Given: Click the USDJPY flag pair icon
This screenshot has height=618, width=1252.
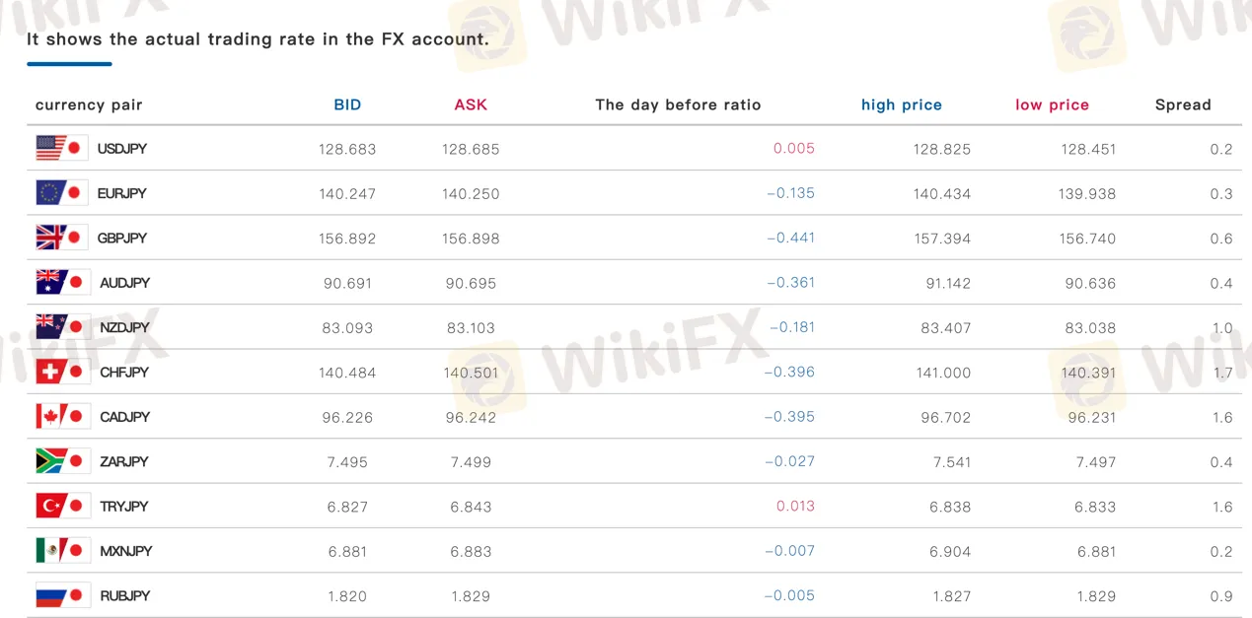Looking at the screenshot, I should 62,148.
